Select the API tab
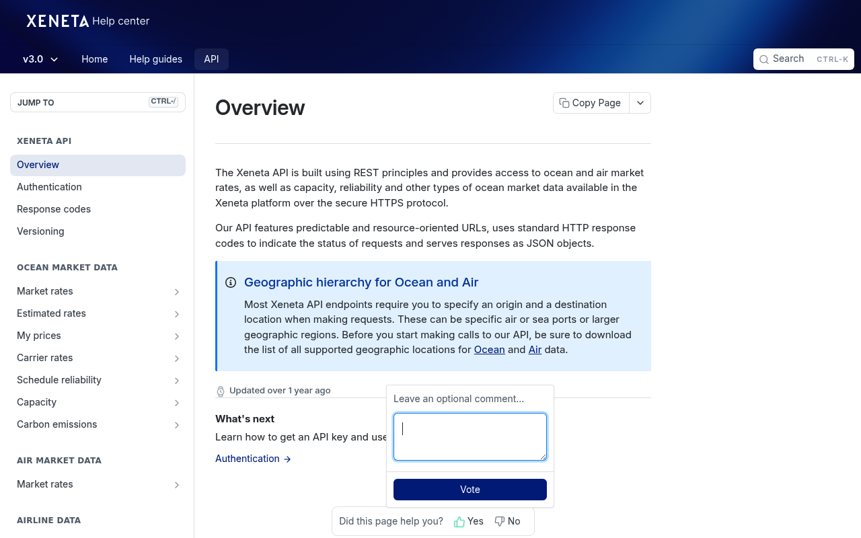Viewport: 861px width, 538px height. pos(212,59)
